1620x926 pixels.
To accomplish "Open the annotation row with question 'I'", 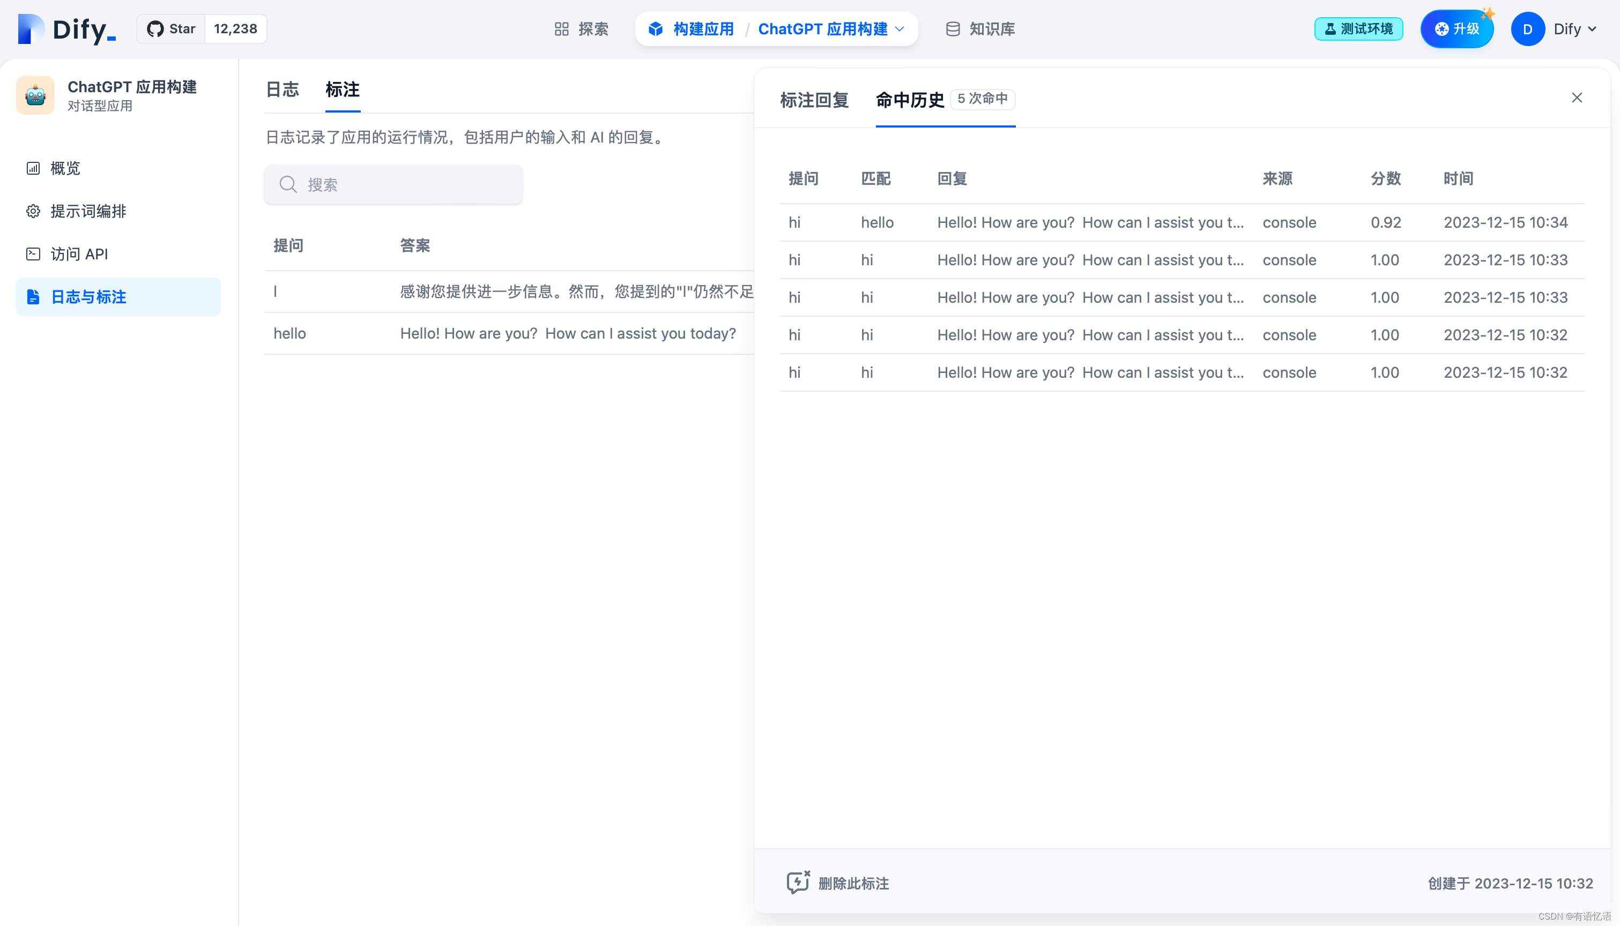I will [x=509, y=292].
